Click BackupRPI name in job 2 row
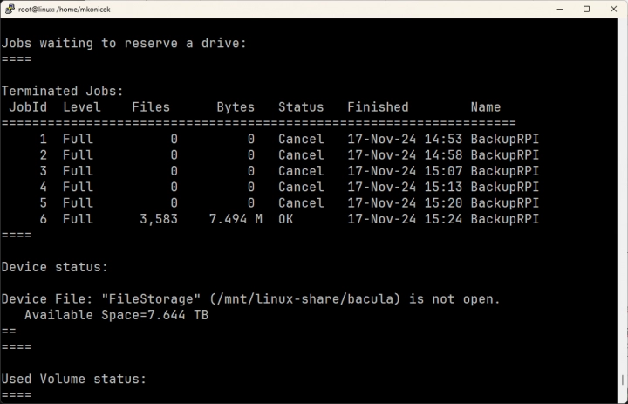628x404 pixels. (x=505, y=155)
